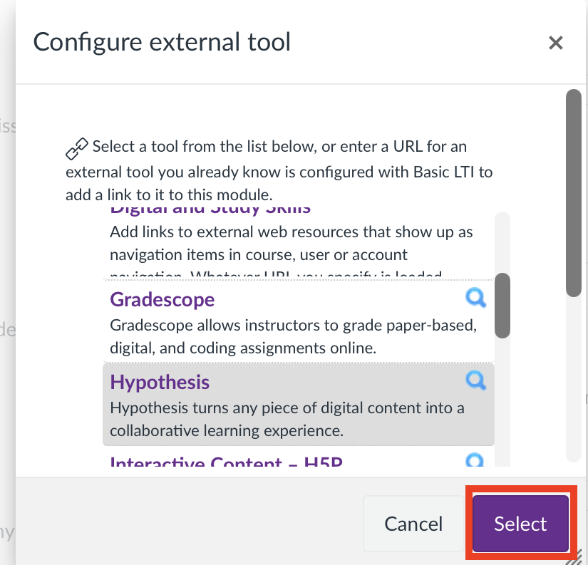Image resolution: width=588 pixels, height=565 pixels.
Task: Close the Configure external tool dialog
Action: (555, 43)
